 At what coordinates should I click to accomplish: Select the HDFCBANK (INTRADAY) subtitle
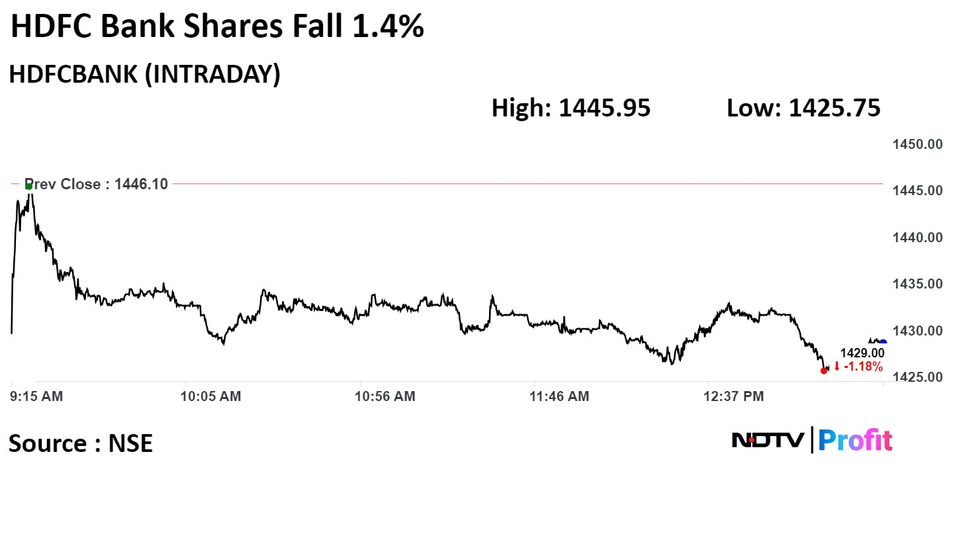[x=145, y=75]
